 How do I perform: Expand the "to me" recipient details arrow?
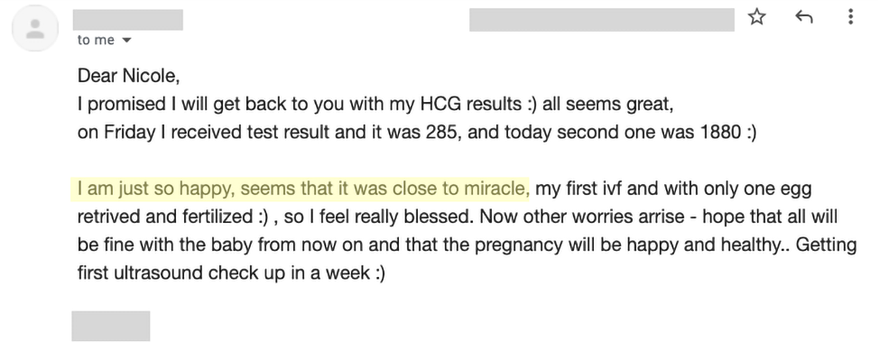pos(126,41)
